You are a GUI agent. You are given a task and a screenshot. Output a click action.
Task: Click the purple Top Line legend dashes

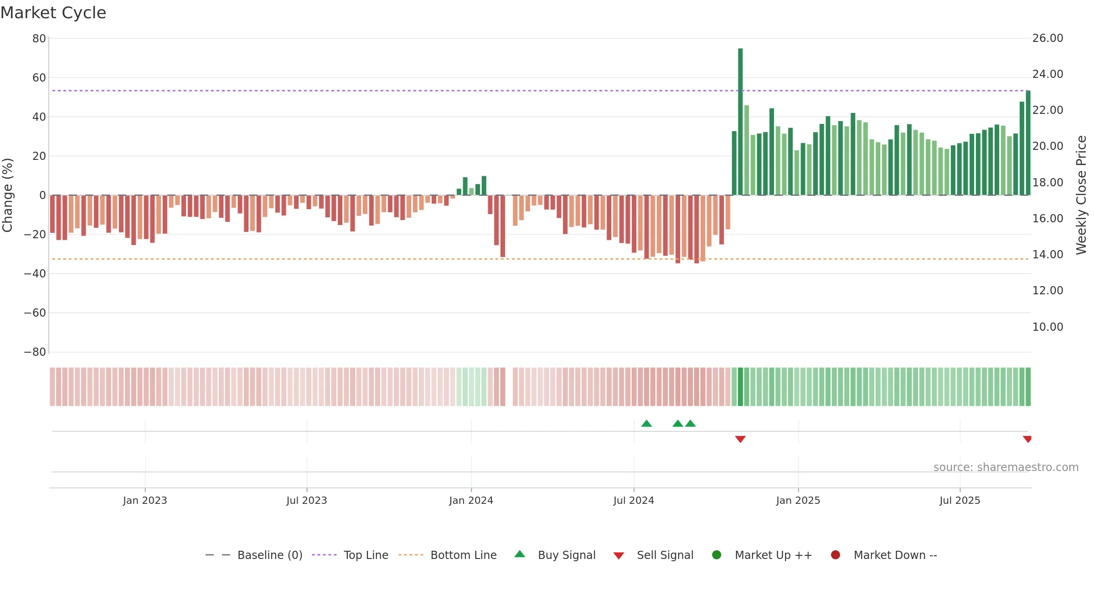click(x=324, y=555)
